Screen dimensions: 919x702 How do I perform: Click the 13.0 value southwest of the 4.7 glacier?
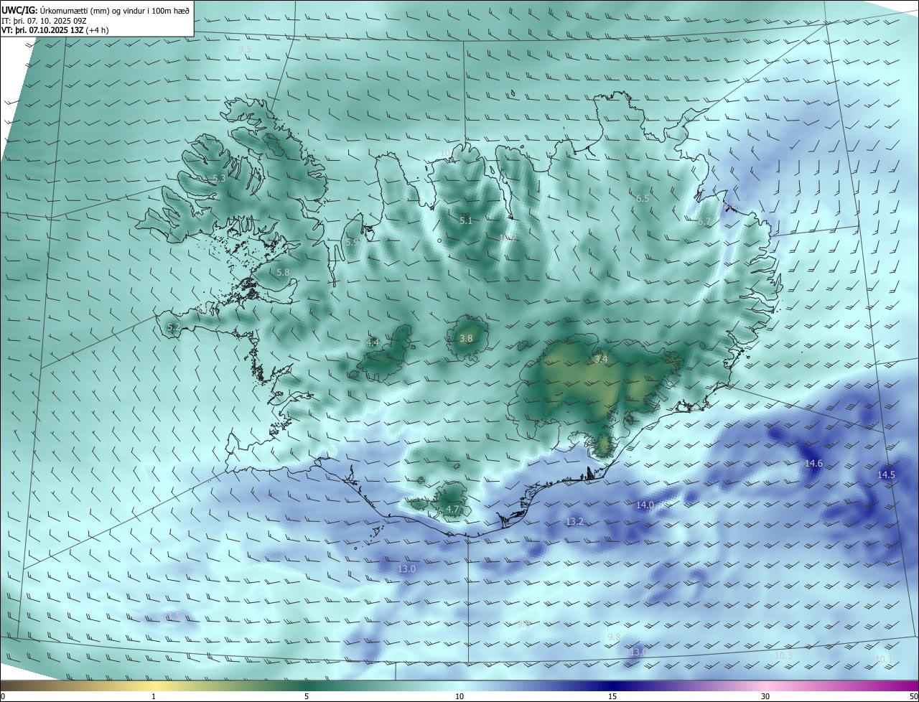click(x=406, y=568)
